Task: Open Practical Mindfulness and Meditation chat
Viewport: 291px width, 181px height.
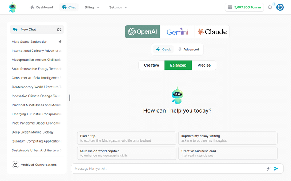Action: [37, 105]
